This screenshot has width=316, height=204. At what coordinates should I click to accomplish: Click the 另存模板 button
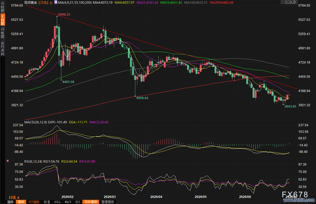91,202
